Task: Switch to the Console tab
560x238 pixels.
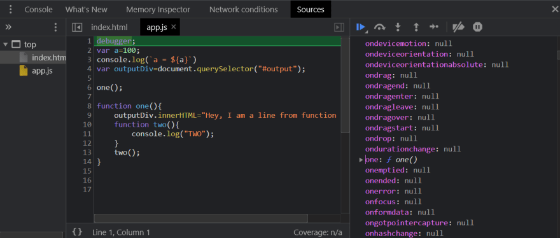Action: click(x=39, y=10)
